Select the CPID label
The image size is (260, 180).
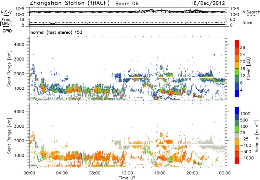point(7,31)
